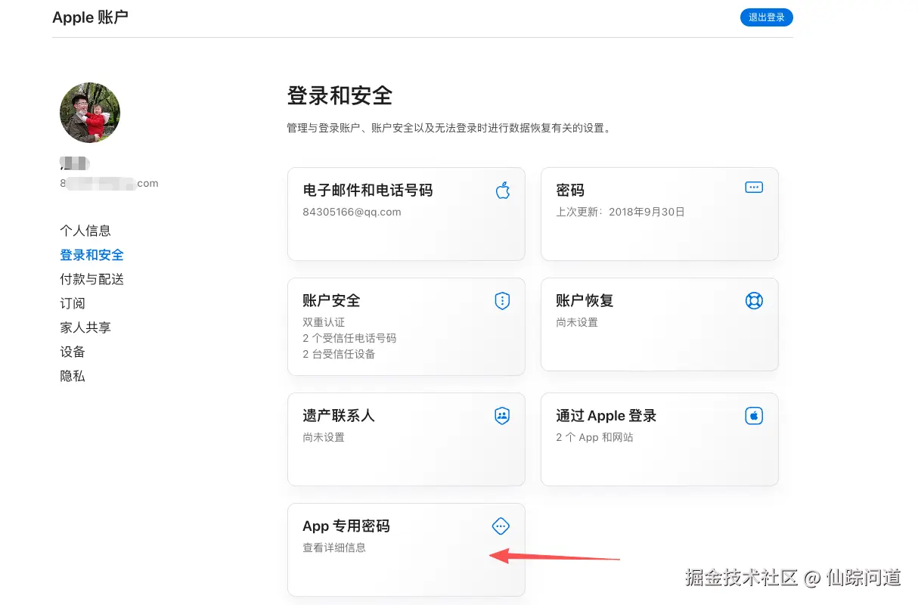The width and height of the screenshot is (918, 605).
Task: Click the 2 个受信任电话号码 text
Action: 349,338
